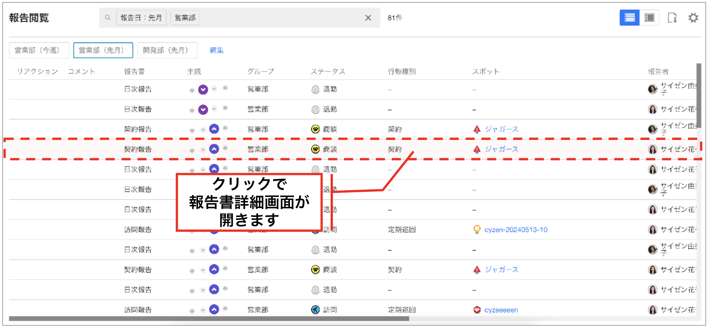Click blue up rating in the cyzeeeeen row
The image size is (710, 330).
click(214, 310)
